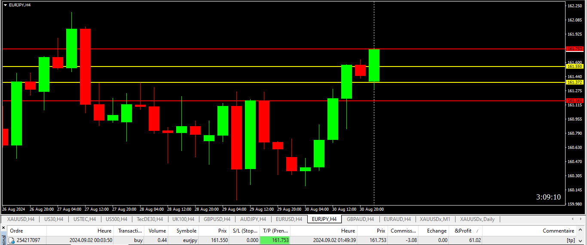Click the '29 Aug 12:00' time axis label
The height and width of the screenshot is (245, 587).
262,209
